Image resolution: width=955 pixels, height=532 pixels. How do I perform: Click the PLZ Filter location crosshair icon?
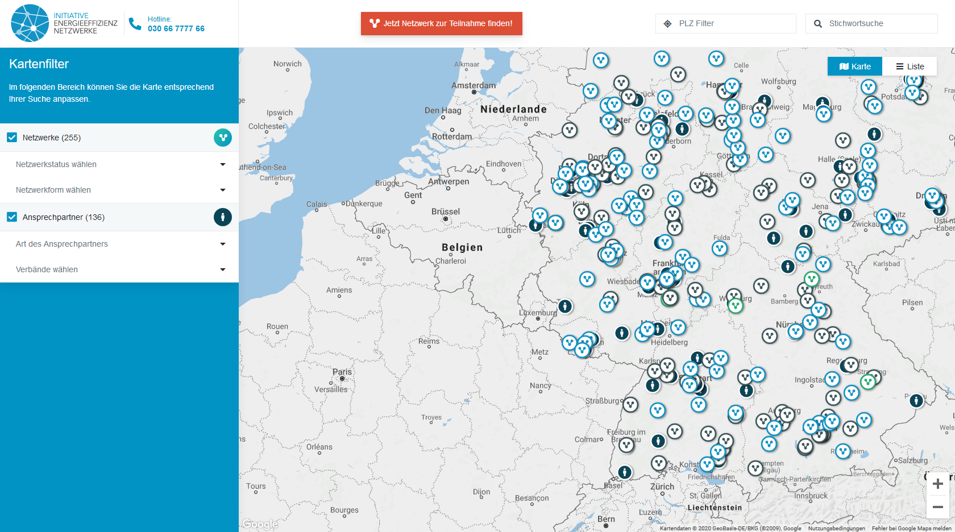tap(668, 24)
